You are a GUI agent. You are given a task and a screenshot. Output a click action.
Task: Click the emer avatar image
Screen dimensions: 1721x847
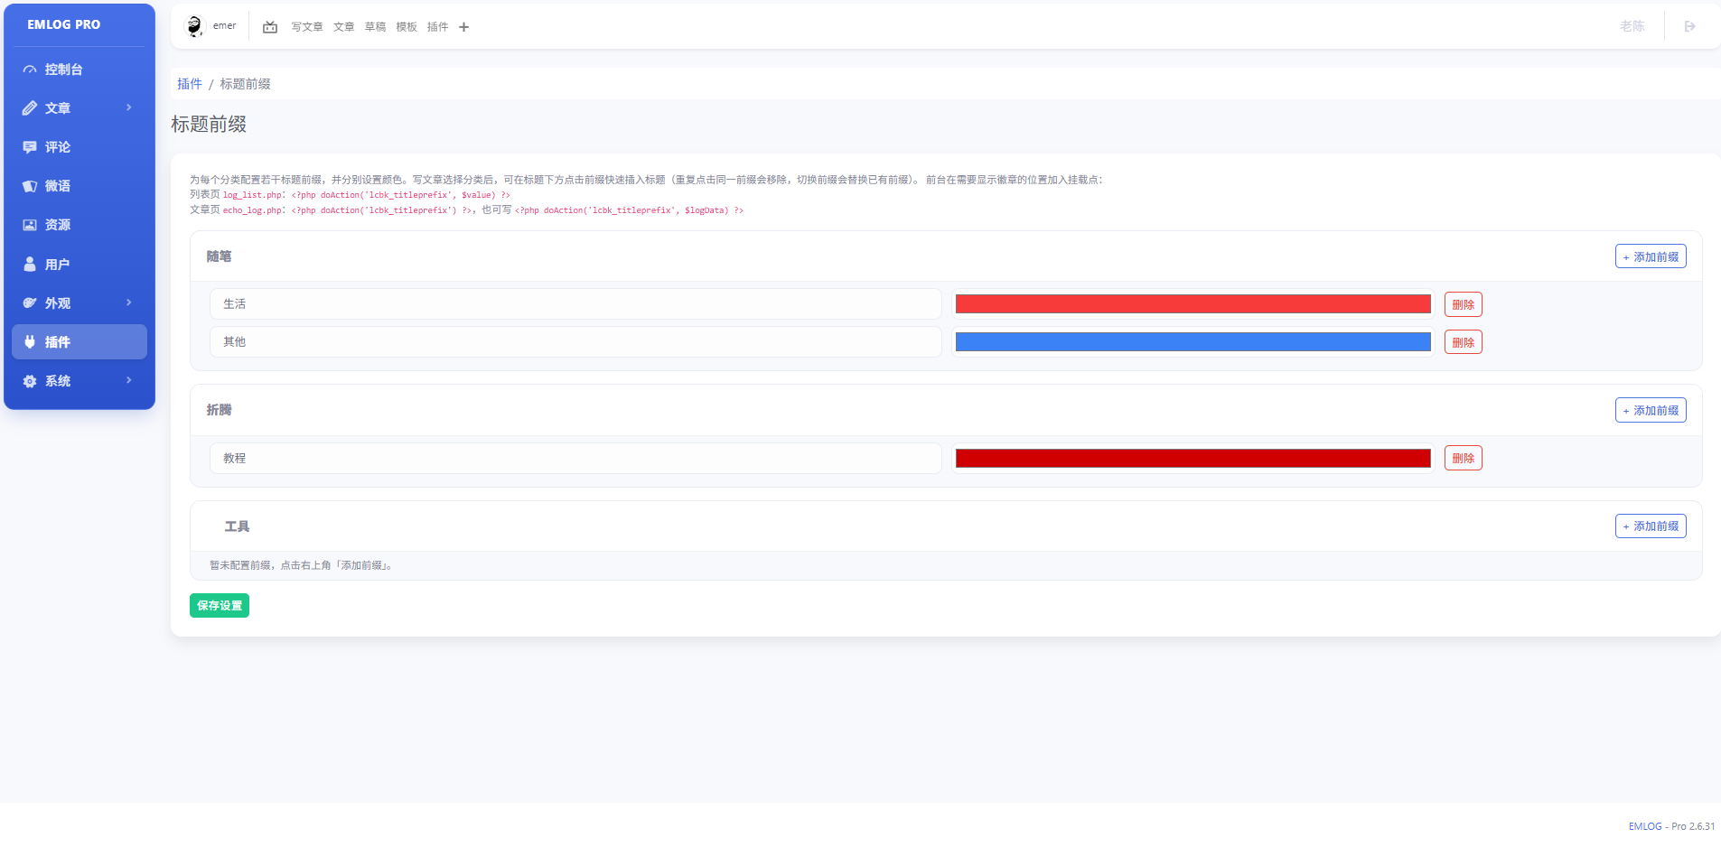(x=194, y=26)
